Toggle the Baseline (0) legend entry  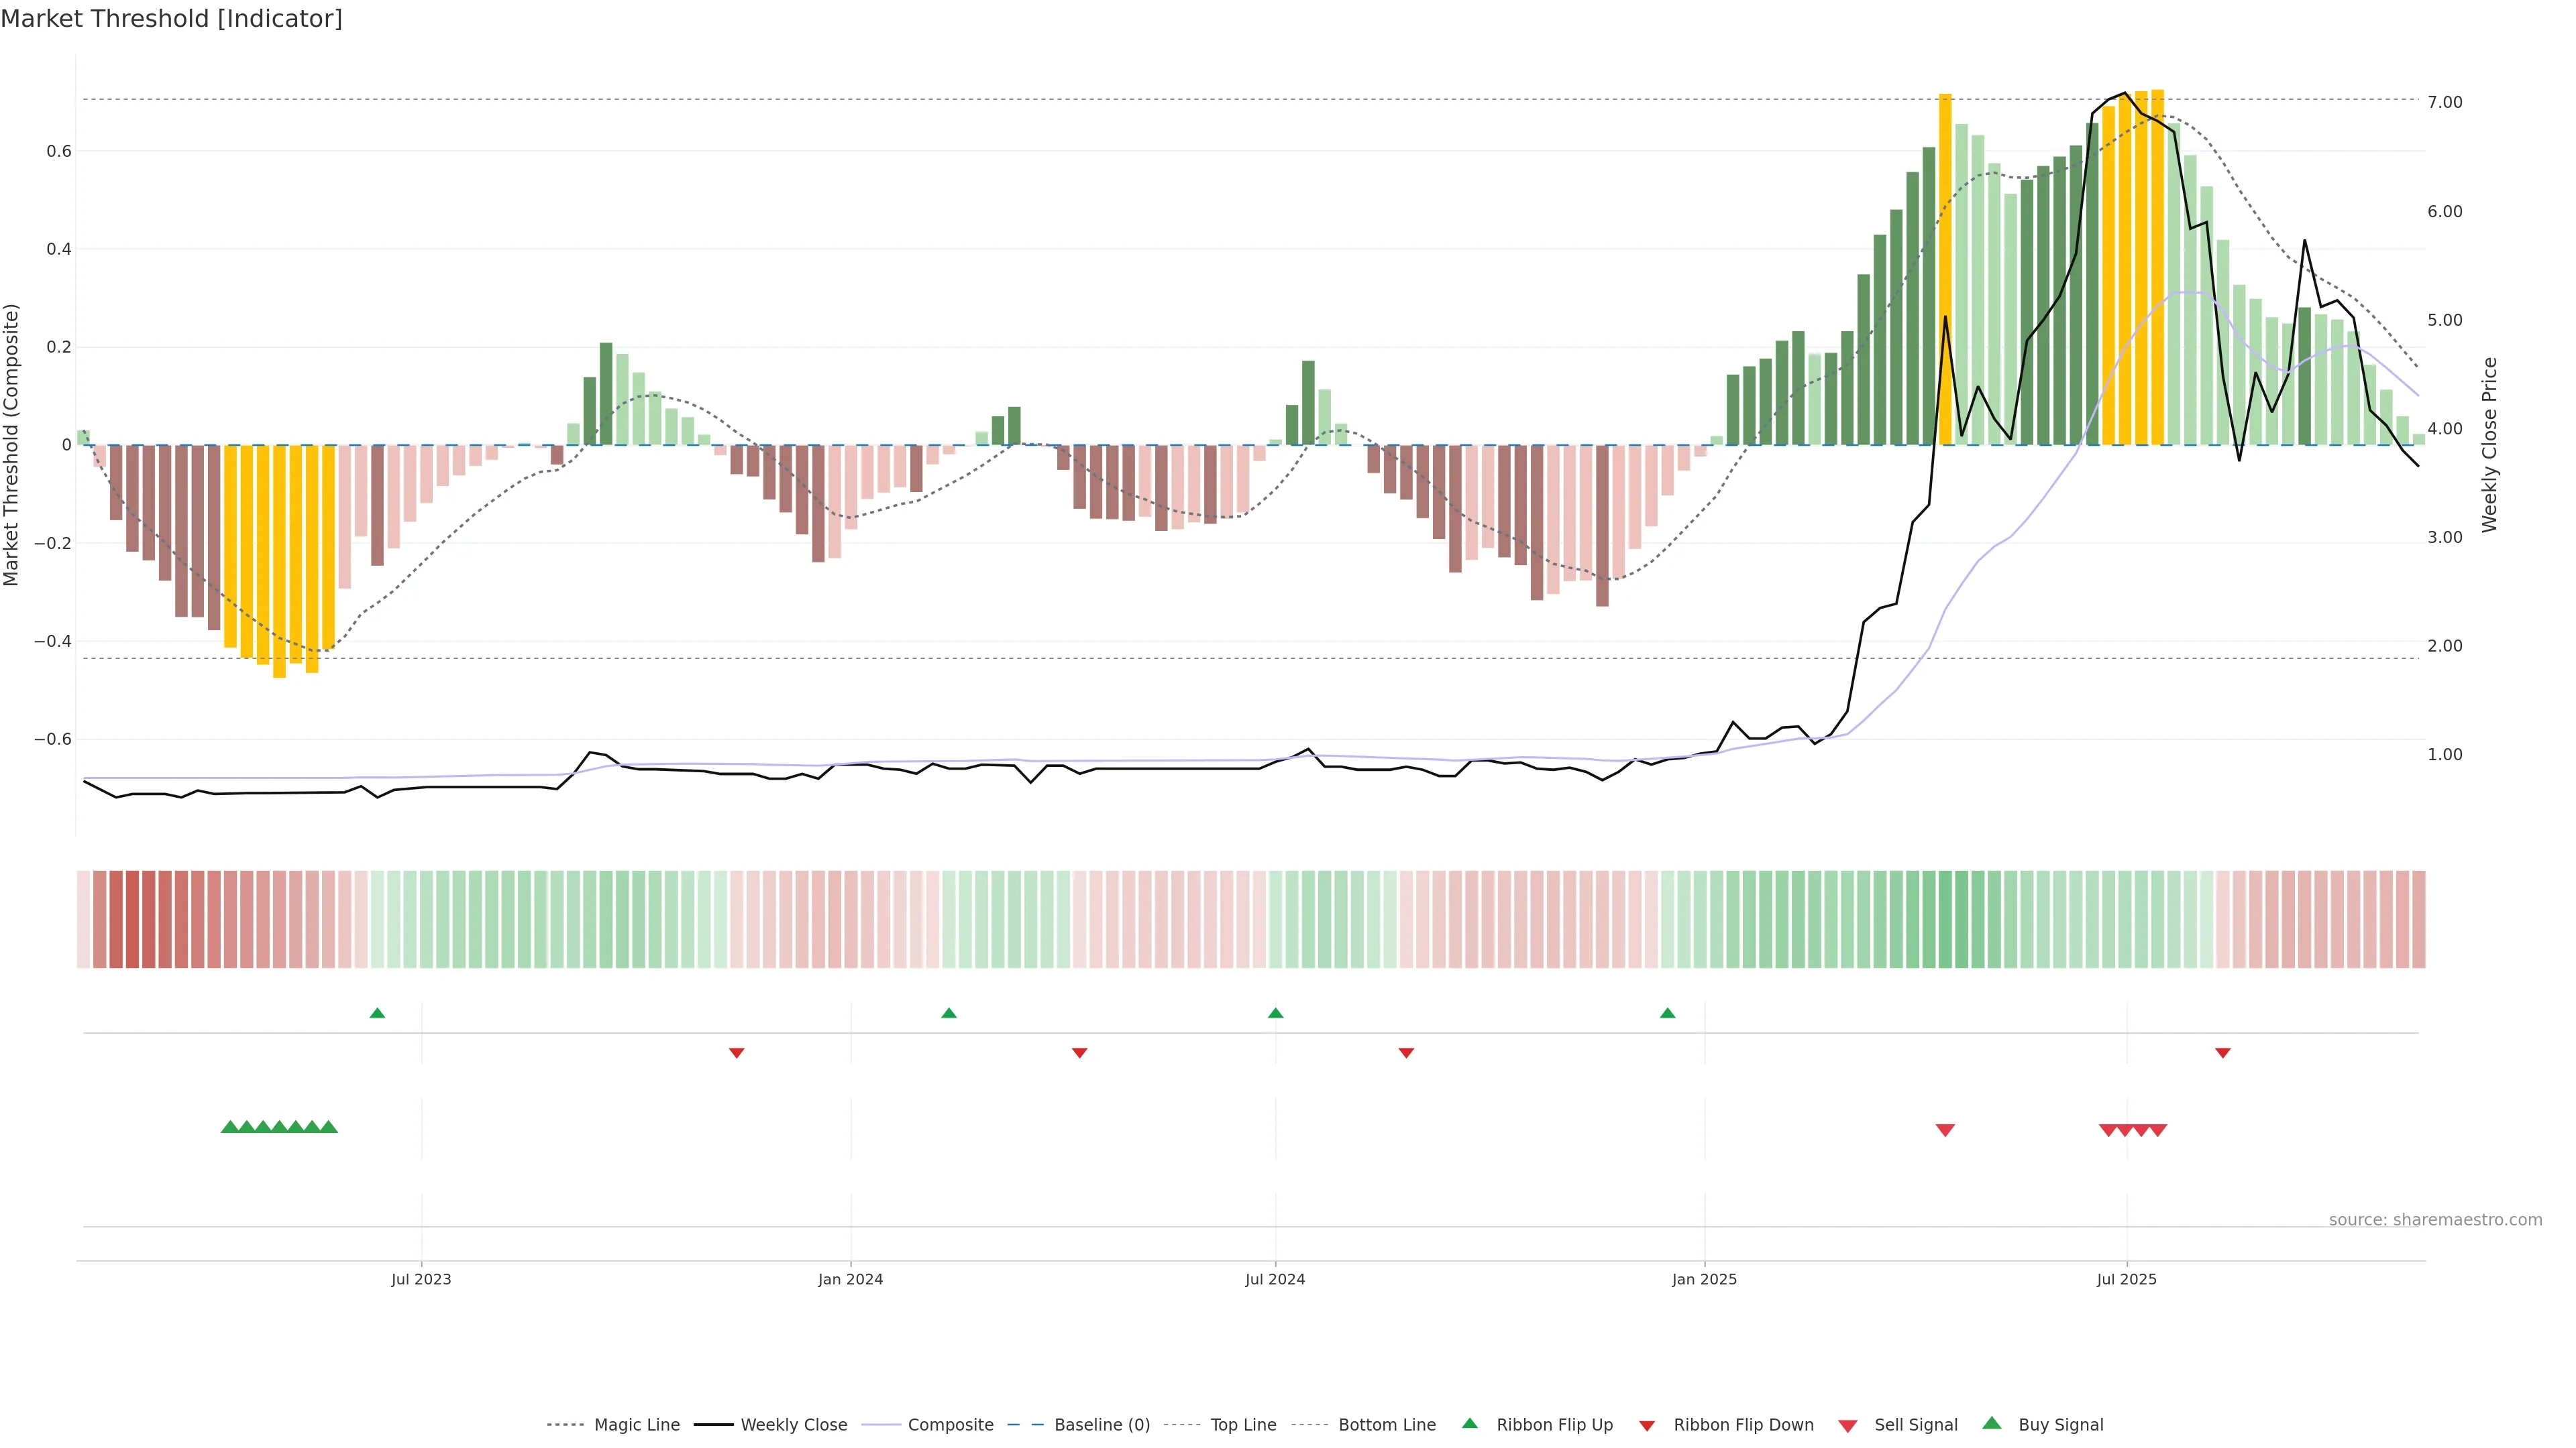1102,1425
